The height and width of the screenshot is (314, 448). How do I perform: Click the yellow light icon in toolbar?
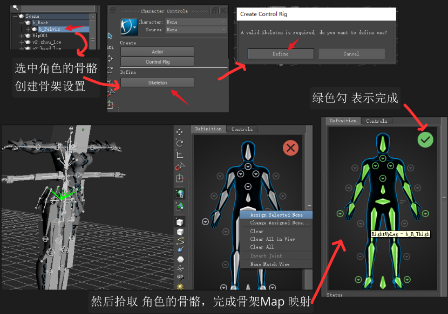[x=180, y=286]
